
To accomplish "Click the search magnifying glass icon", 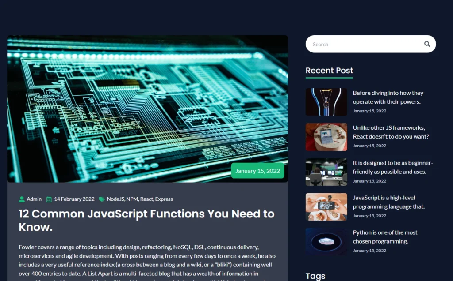I will point(427,44).
